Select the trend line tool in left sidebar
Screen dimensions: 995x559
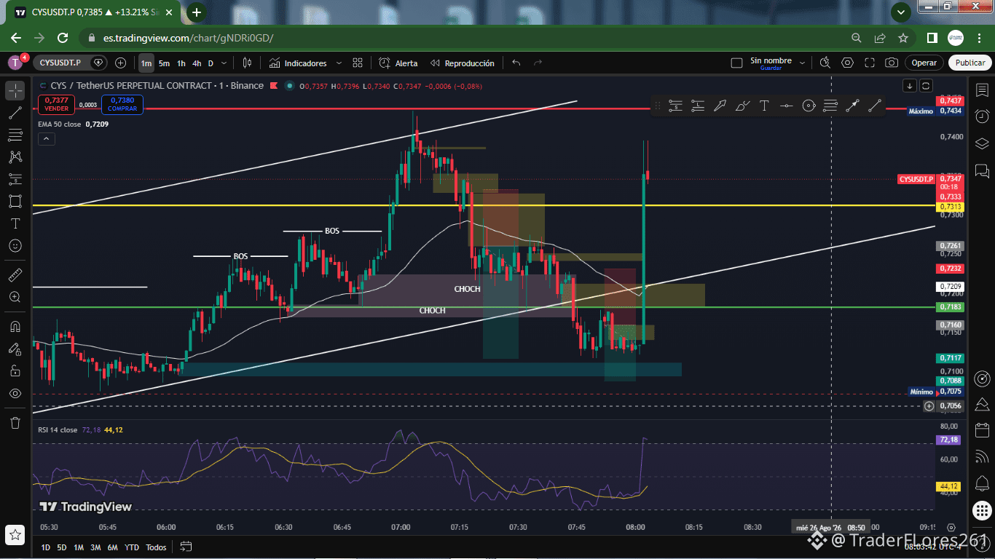15,113
